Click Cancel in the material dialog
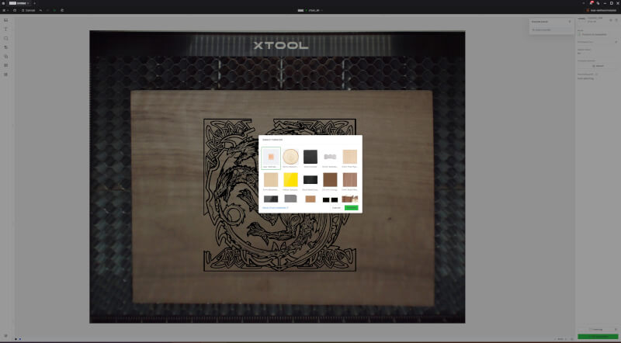This screenshot has height=343, width=621. pyautogui.click(x=336, y=207)
